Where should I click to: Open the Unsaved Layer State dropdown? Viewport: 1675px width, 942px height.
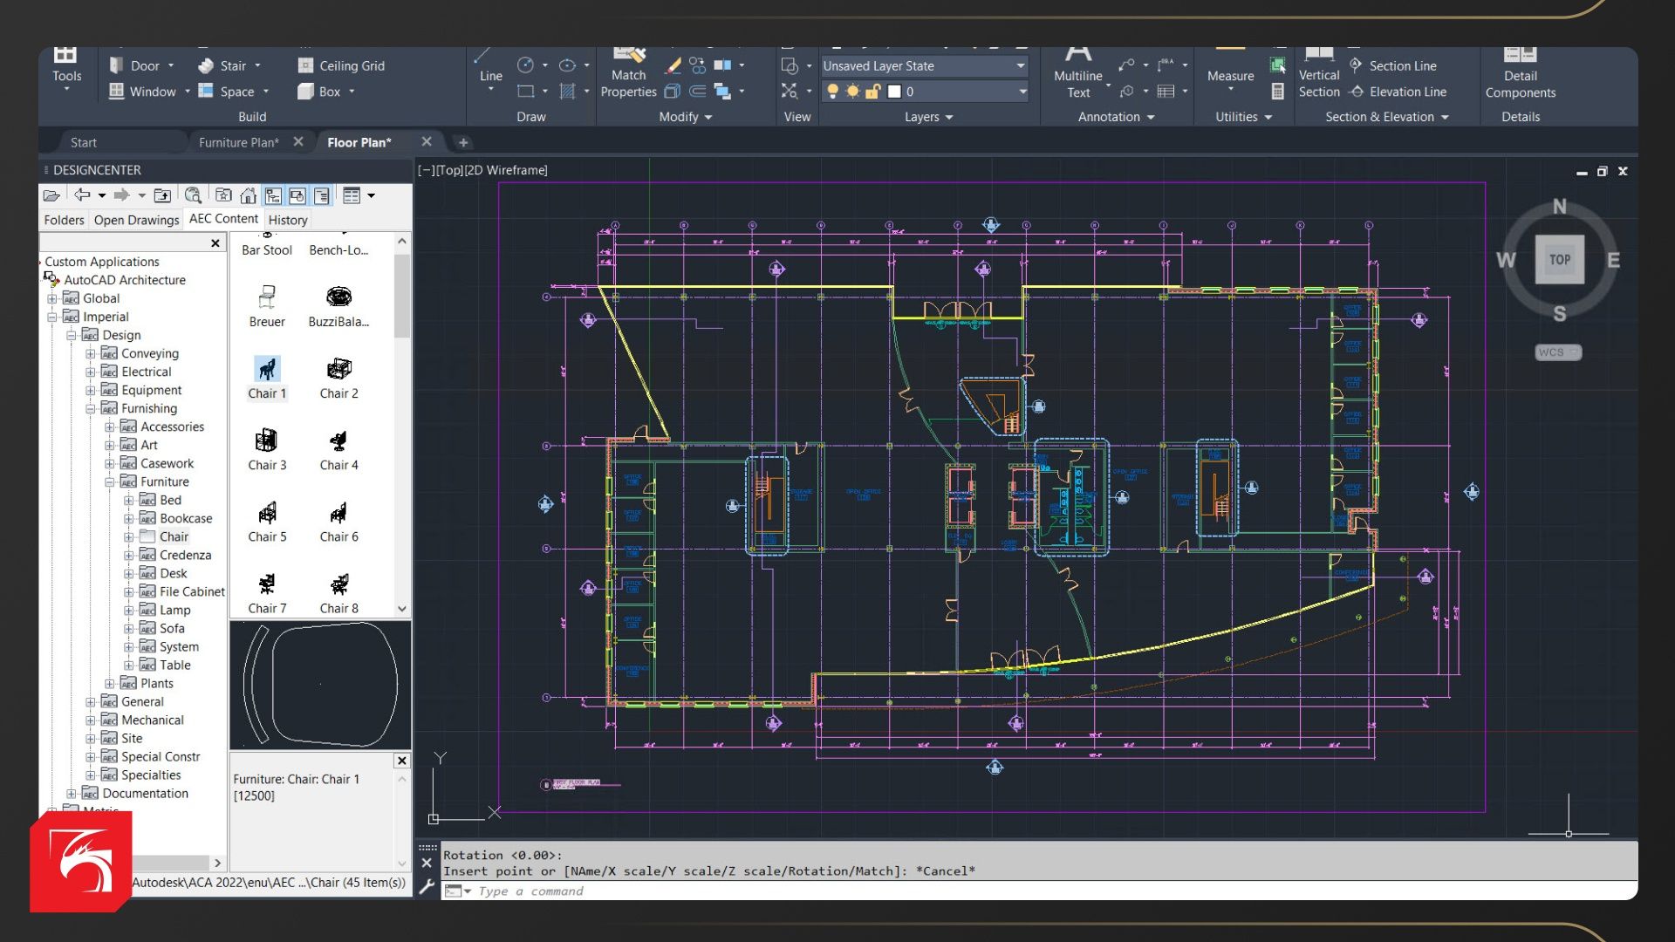(1020, 66)
